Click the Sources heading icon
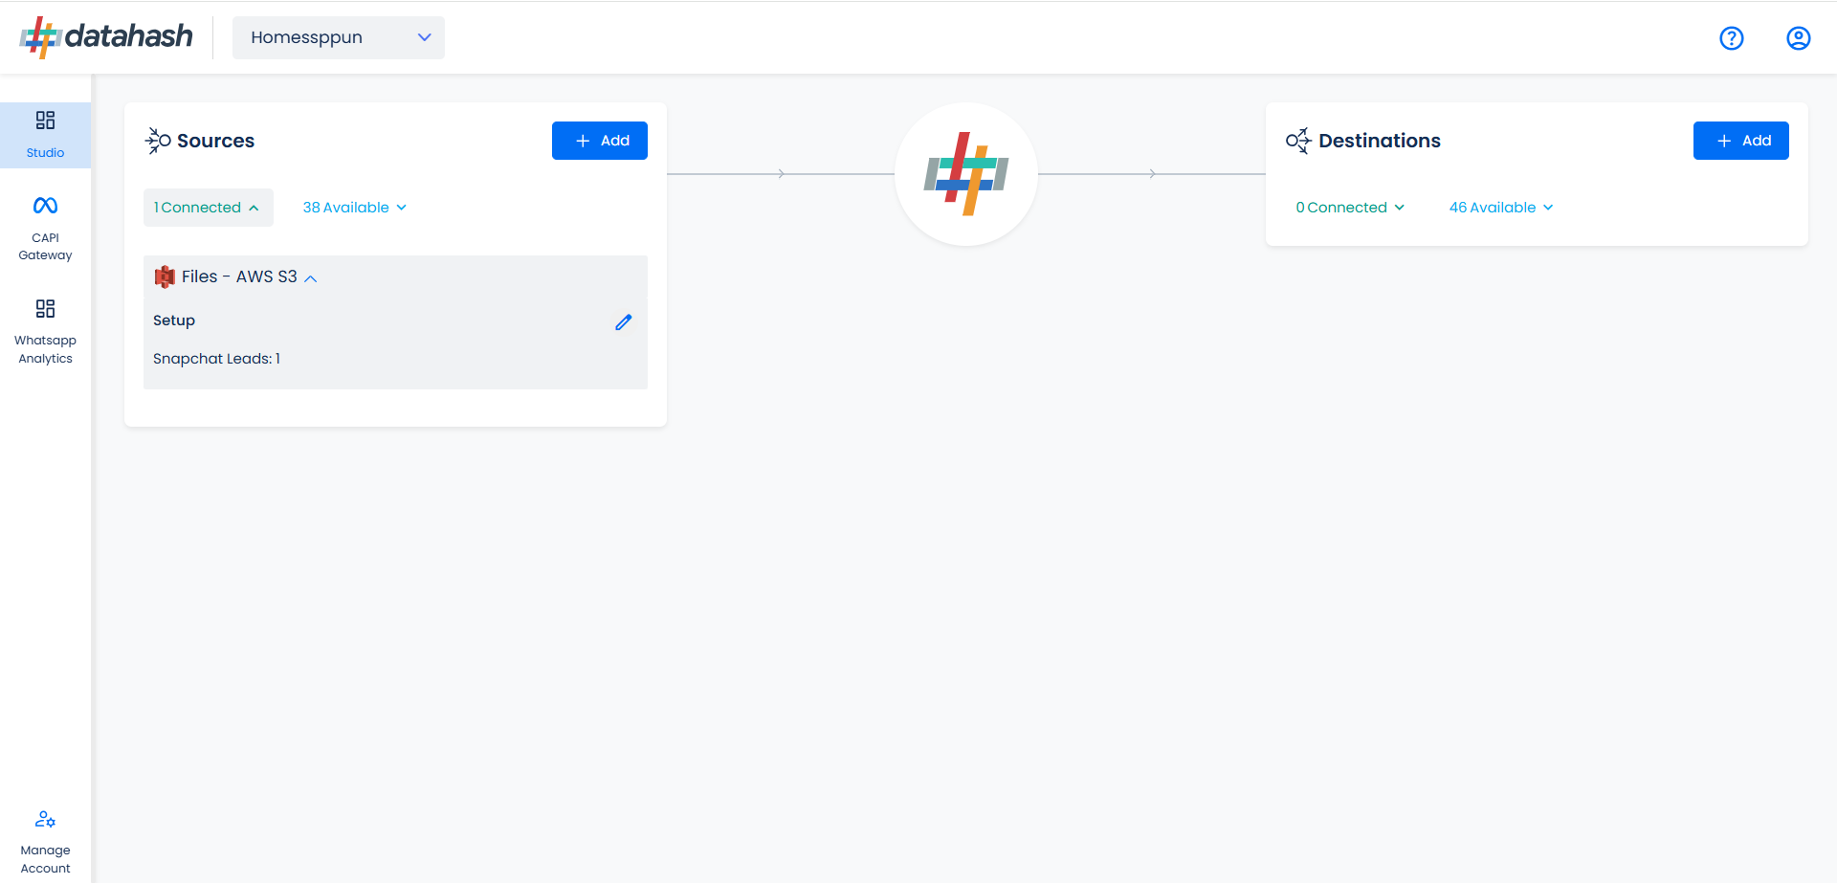 coord(158,141)
